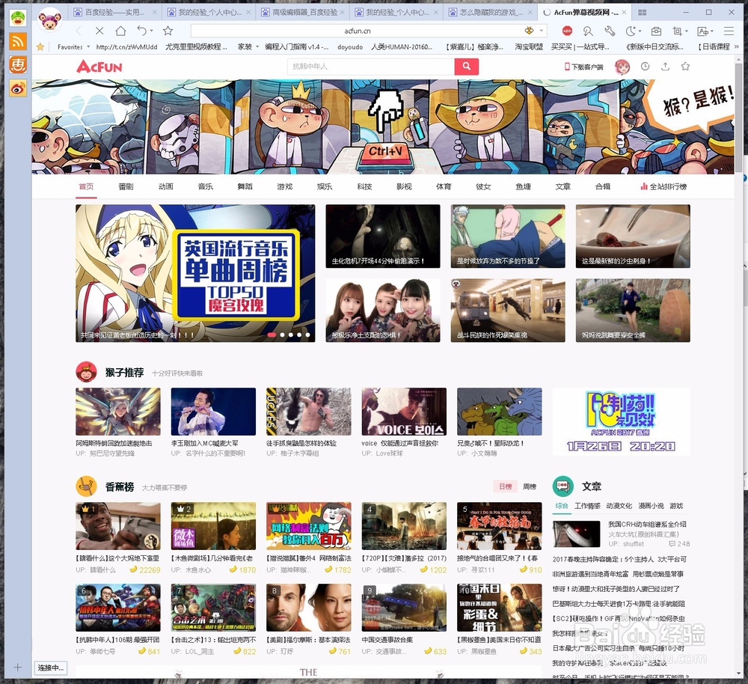The image size is (748, 684).
Task: Open the 番剧 navigation category
Action: [126, 186]
